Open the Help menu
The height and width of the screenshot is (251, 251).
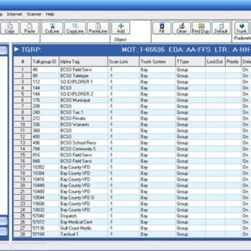50,14
